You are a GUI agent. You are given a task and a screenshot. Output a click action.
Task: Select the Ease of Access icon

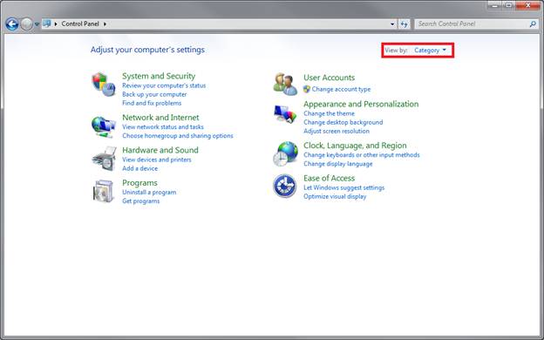(x=284, y=186)
